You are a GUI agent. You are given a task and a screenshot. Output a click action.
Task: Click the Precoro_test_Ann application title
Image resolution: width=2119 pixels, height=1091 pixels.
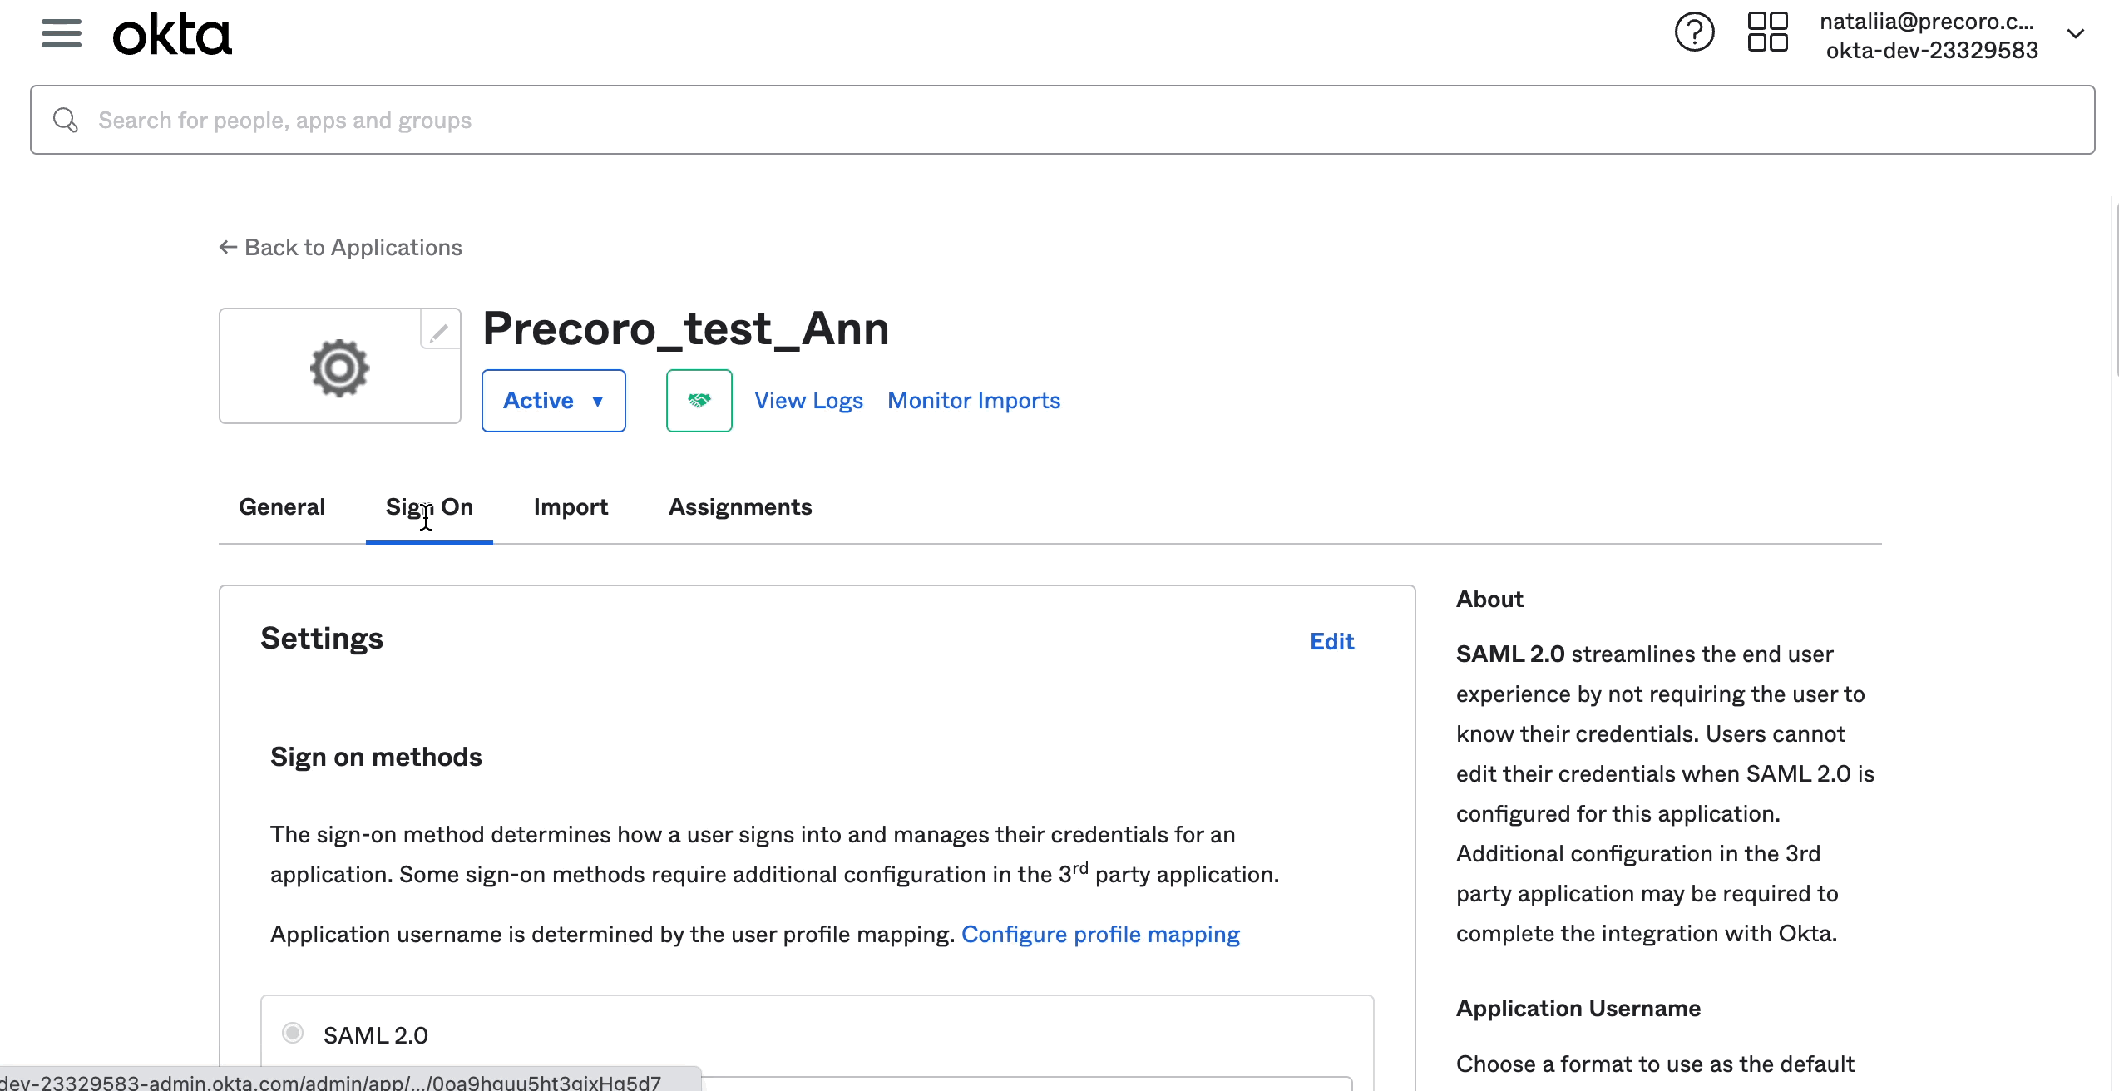pos(686,328)
